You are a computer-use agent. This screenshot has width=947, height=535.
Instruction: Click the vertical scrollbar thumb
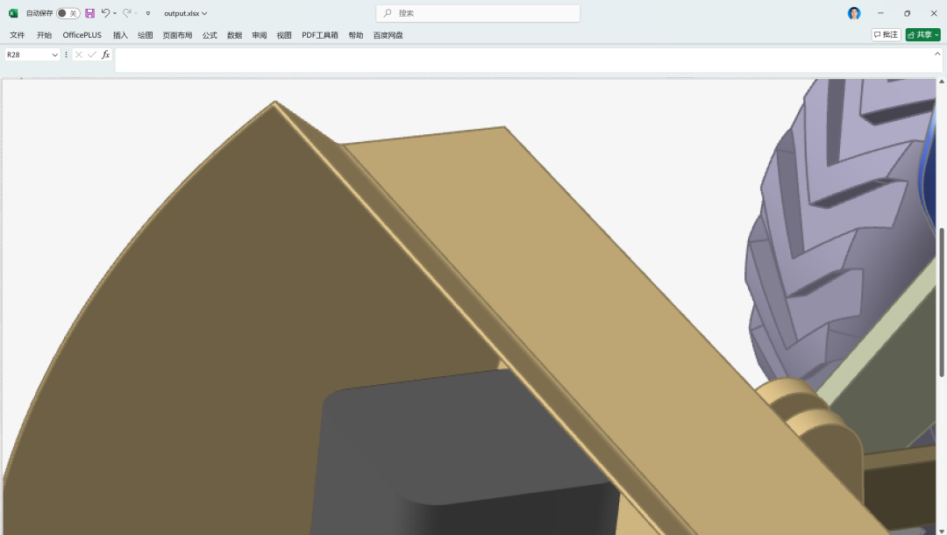[x=942, y=303]
